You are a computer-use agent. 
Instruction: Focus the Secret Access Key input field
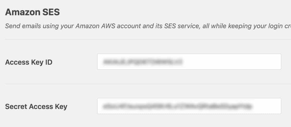189,106
